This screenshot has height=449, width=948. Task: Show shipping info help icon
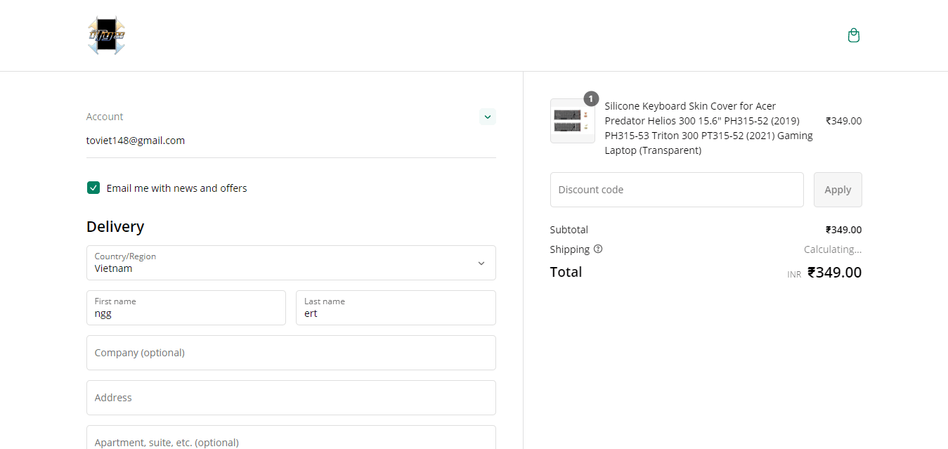(x=598, y=249)
